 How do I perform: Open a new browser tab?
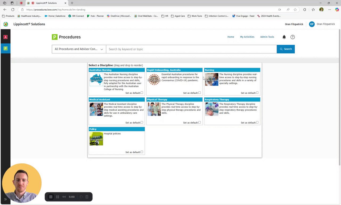72,3
